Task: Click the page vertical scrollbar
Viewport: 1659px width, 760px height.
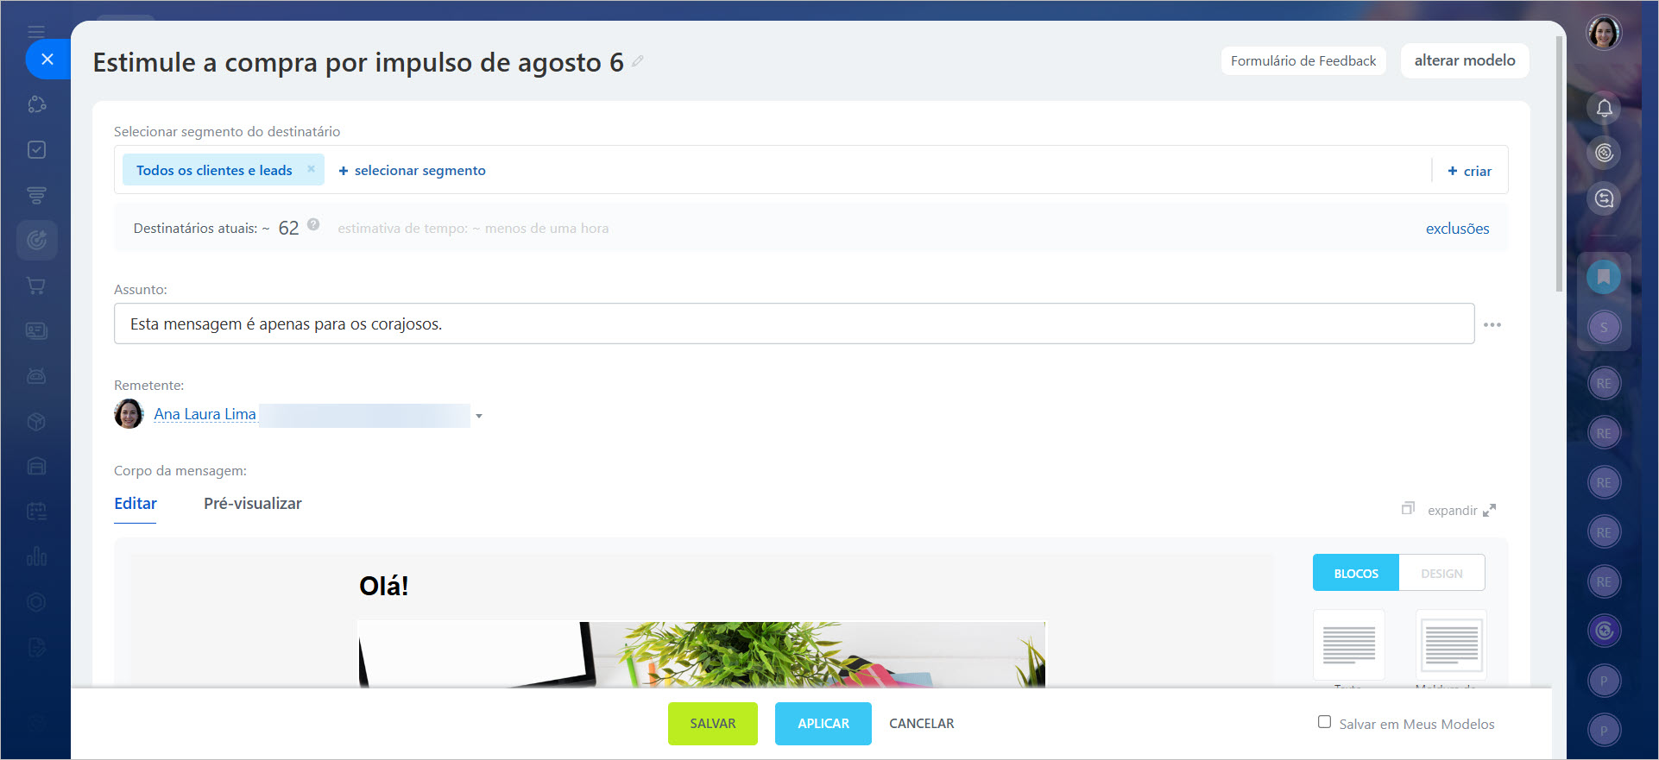Action: [1559, 164]
